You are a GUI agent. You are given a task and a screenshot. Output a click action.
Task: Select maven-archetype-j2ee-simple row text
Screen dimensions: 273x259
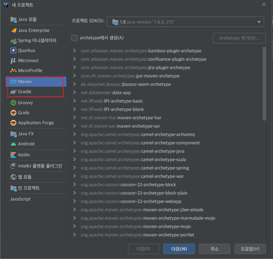[x=142, y=210]
